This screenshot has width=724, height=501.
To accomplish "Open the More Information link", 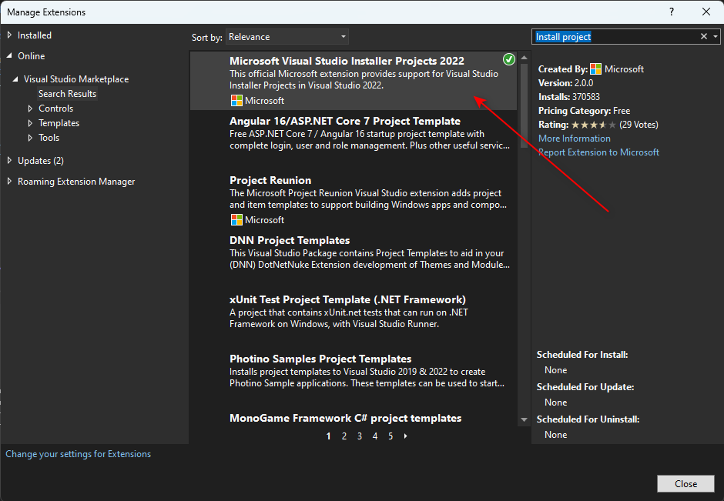I will coord(574,139).
